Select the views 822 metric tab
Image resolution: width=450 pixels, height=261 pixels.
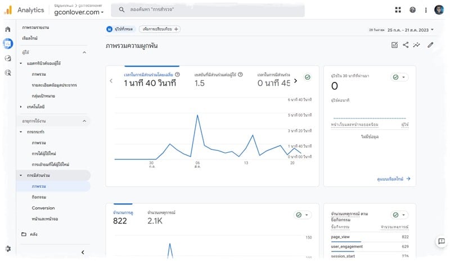click(123, 217)
